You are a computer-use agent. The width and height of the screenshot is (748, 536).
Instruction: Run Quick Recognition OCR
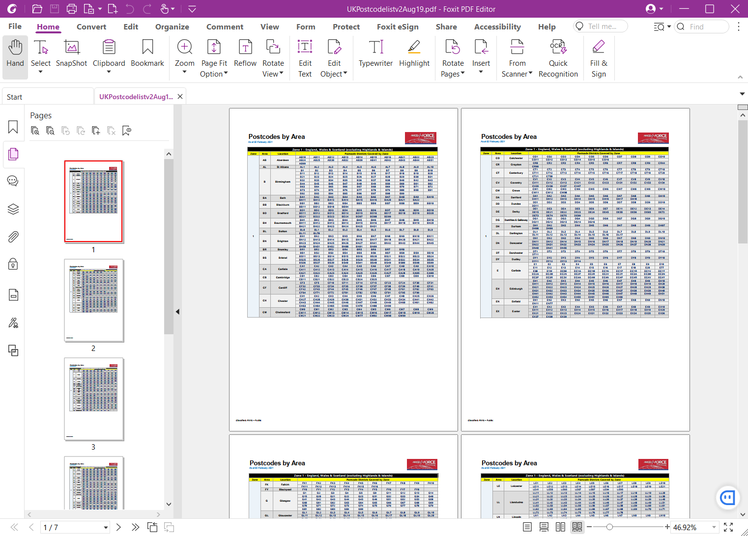[x=558, y=58]
